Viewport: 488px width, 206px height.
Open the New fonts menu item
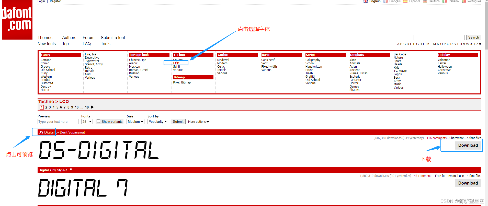(47, 44)
